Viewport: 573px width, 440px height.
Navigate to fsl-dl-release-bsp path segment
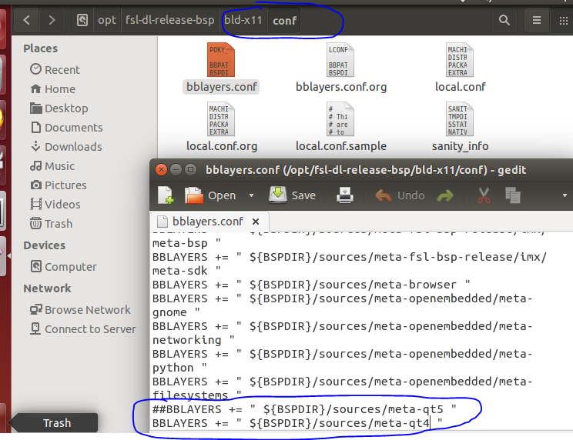(x=170, y=20)
